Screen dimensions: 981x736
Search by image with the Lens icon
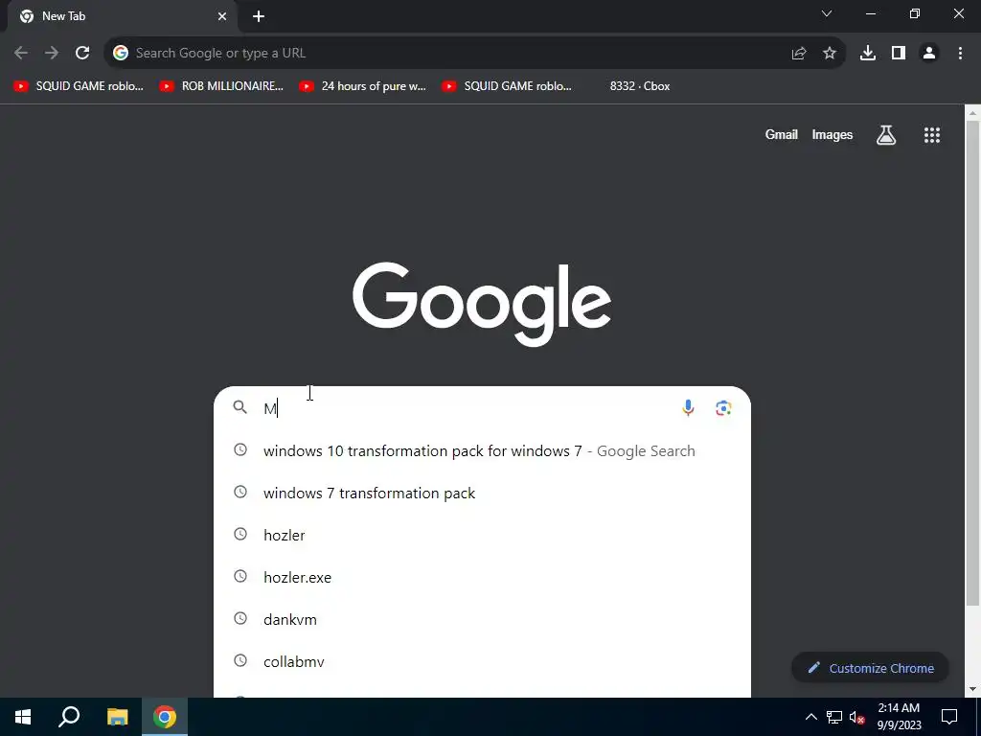click(x=723, y=408)
